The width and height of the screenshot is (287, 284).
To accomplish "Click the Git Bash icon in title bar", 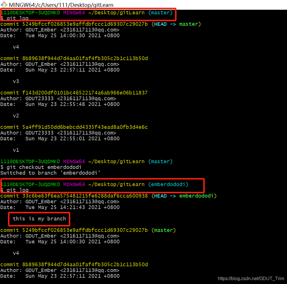I will 4,4.
